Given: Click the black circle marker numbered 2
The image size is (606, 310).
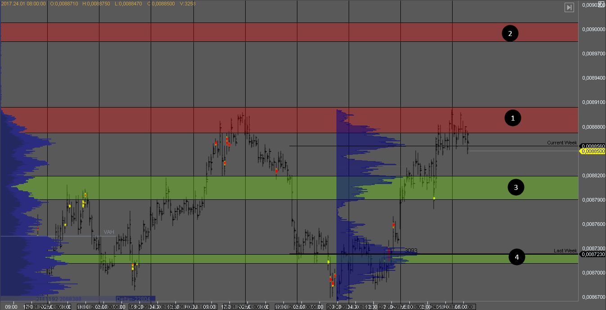Looking at the screenshot, I should coord(510,33).
